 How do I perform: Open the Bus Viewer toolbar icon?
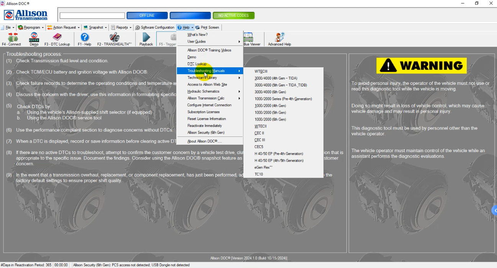point(252,39)
